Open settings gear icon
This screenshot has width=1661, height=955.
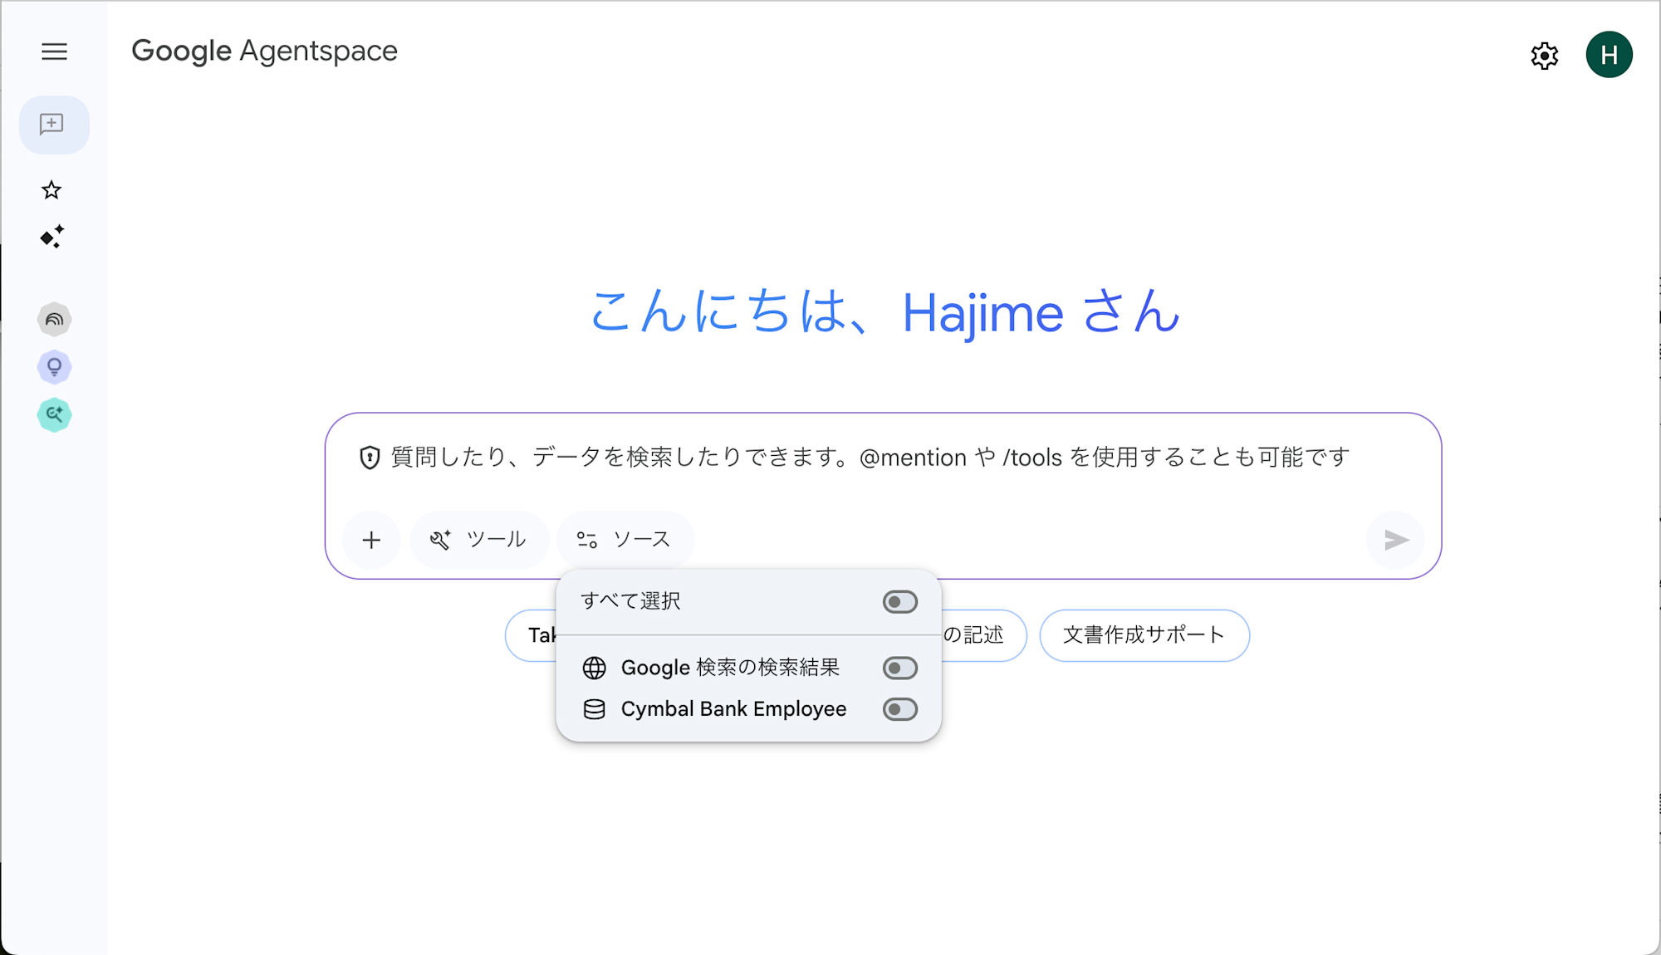click(x=1545, y=56)
